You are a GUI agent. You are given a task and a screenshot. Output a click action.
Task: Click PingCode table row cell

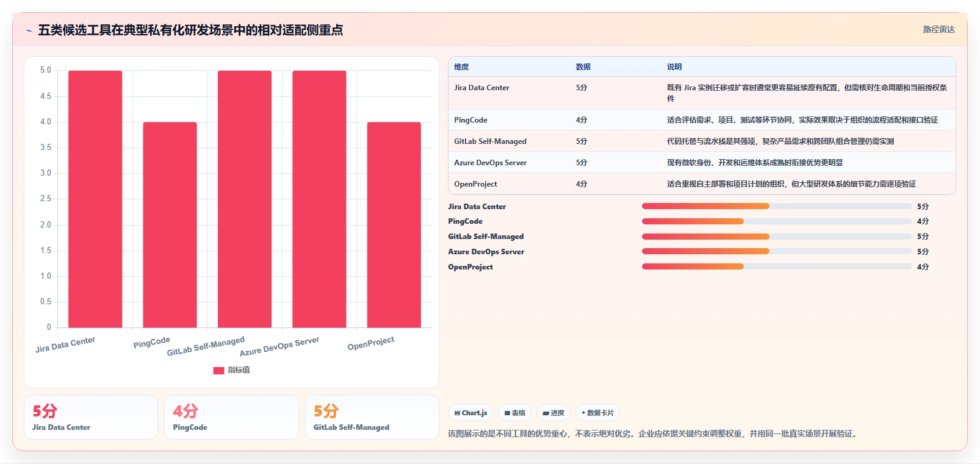470,120
